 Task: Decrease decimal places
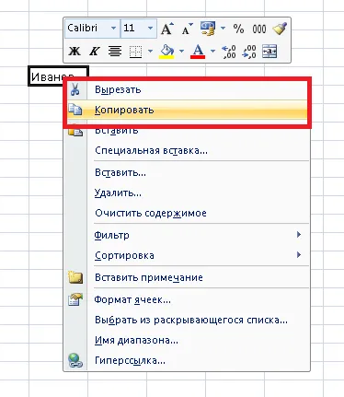pyautogui.click(x=249, y=52)
